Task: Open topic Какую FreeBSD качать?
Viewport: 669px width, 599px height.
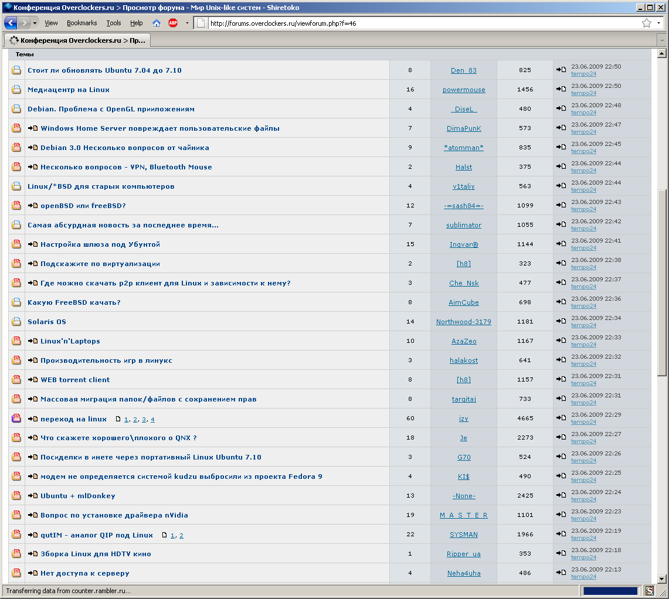Action: 74,302
